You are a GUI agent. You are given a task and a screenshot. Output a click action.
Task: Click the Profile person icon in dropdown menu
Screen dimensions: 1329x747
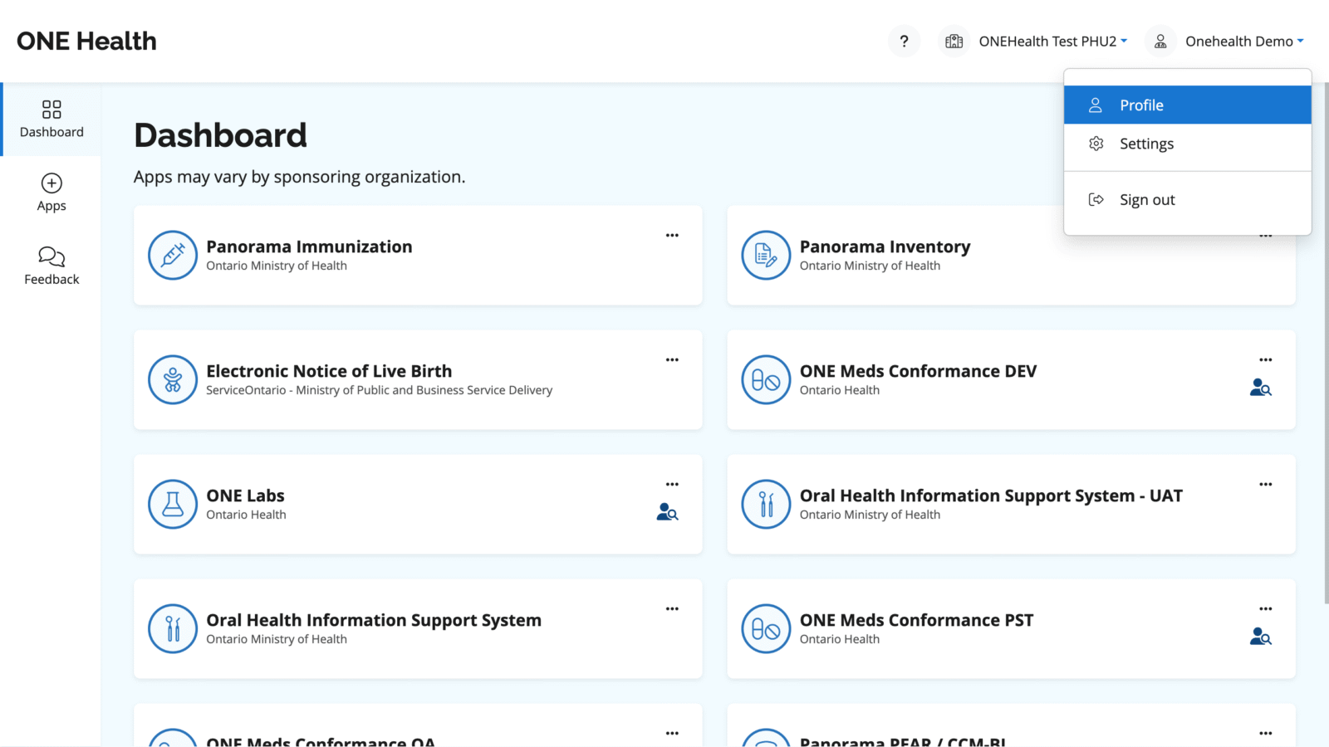(x=1096, y=105)
